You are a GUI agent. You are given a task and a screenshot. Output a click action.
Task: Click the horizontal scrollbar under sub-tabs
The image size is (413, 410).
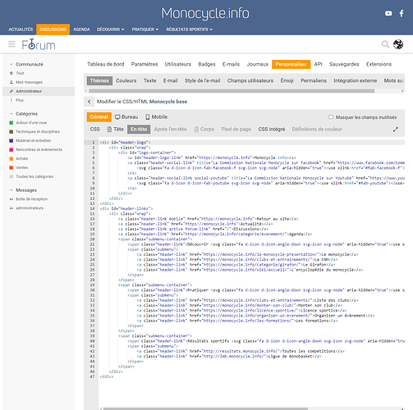232,91
